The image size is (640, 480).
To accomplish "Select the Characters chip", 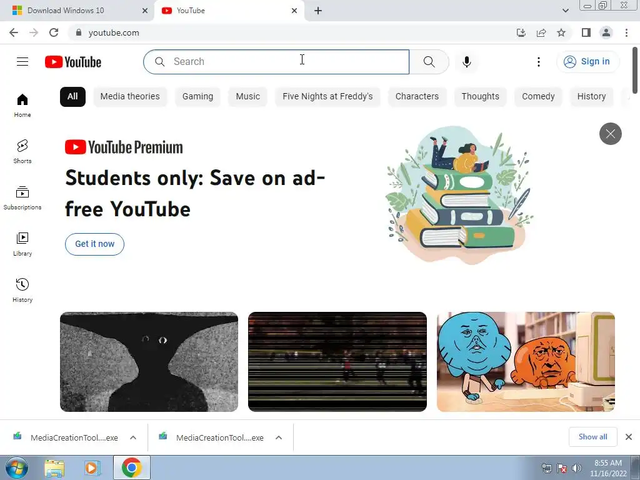I will 417,96.
